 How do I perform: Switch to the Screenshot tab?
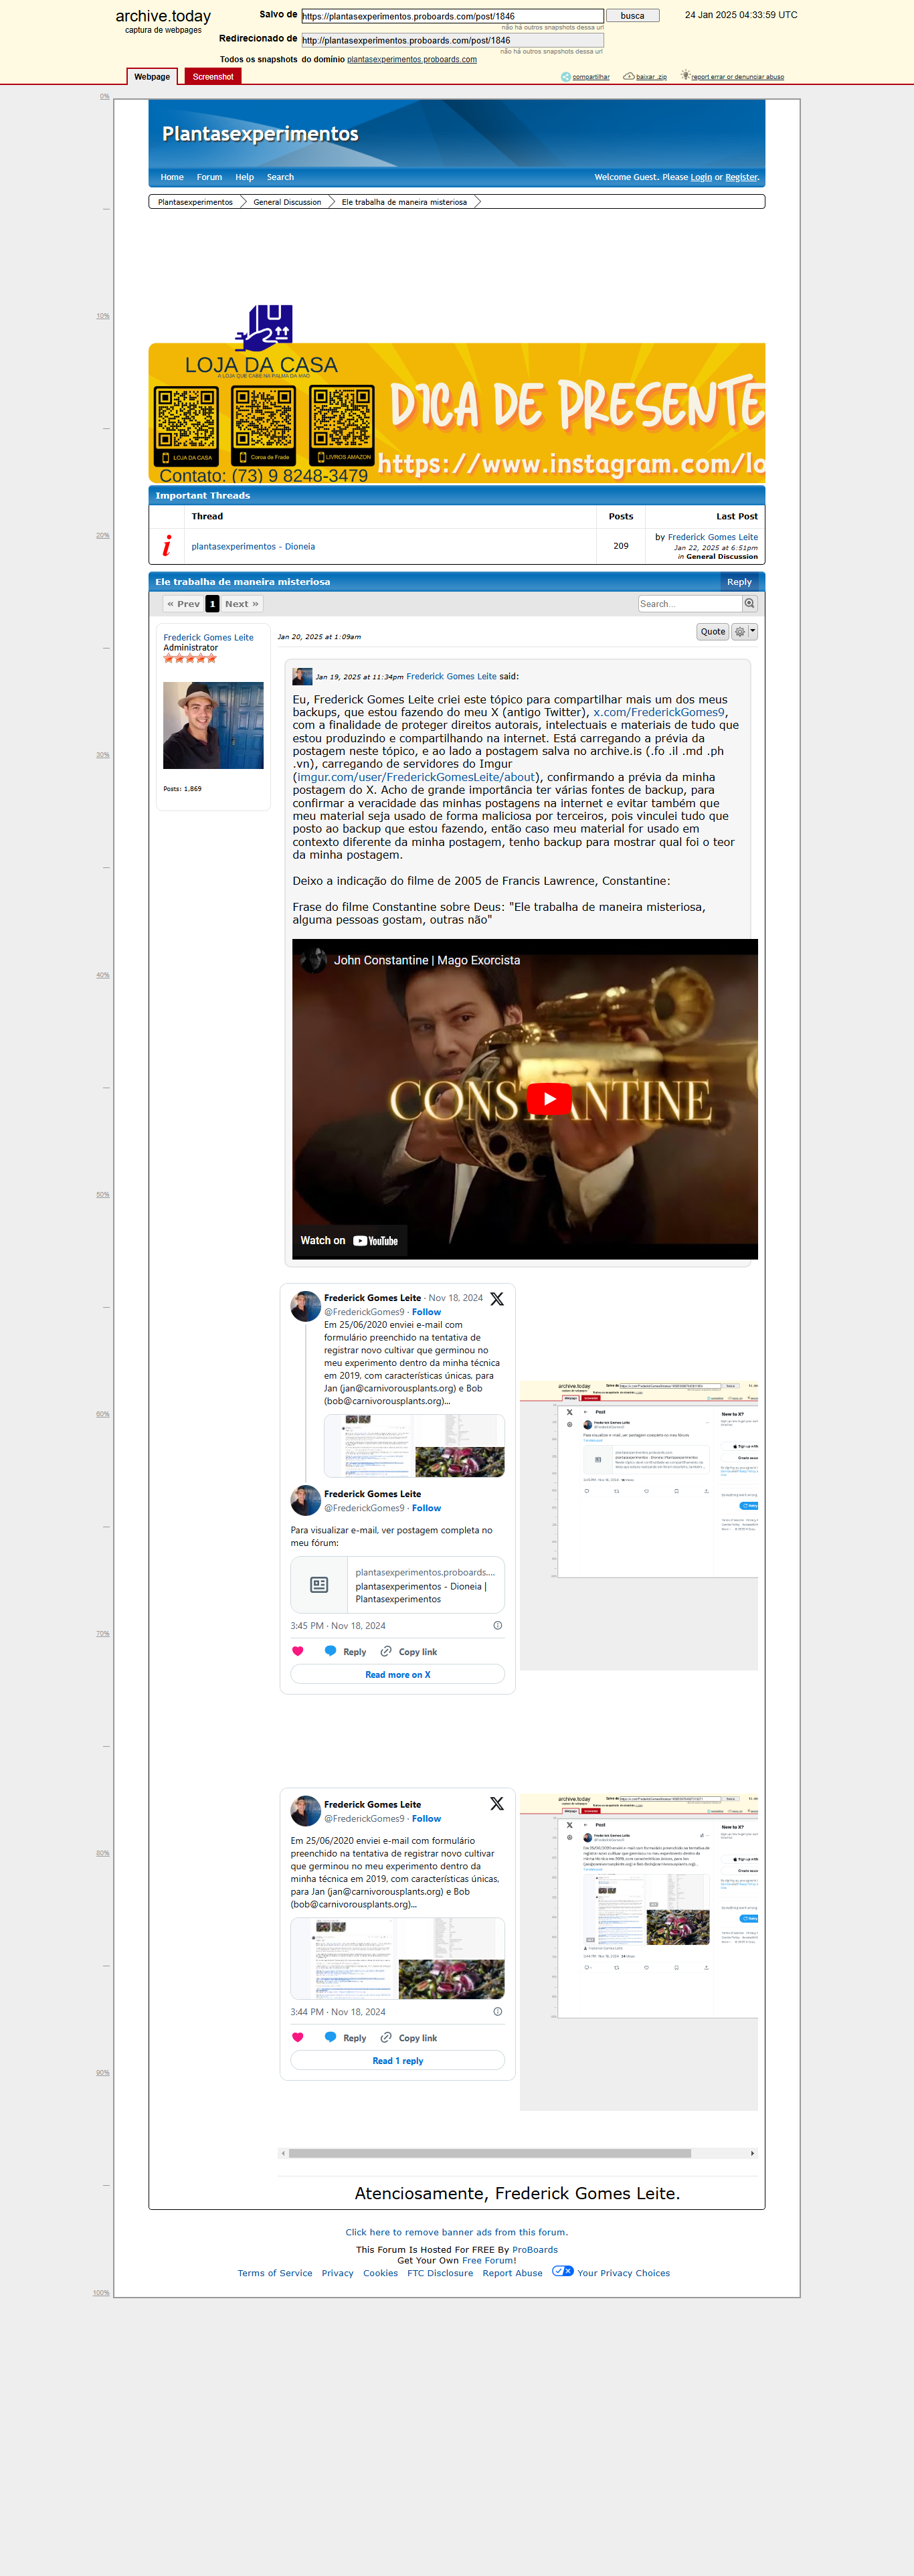point(213,77)
